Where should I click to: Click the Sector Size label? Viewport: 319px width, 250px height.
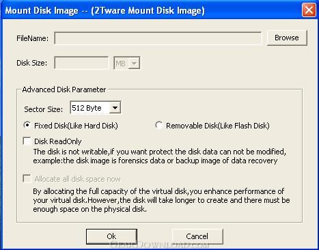(x=44, y=109)
